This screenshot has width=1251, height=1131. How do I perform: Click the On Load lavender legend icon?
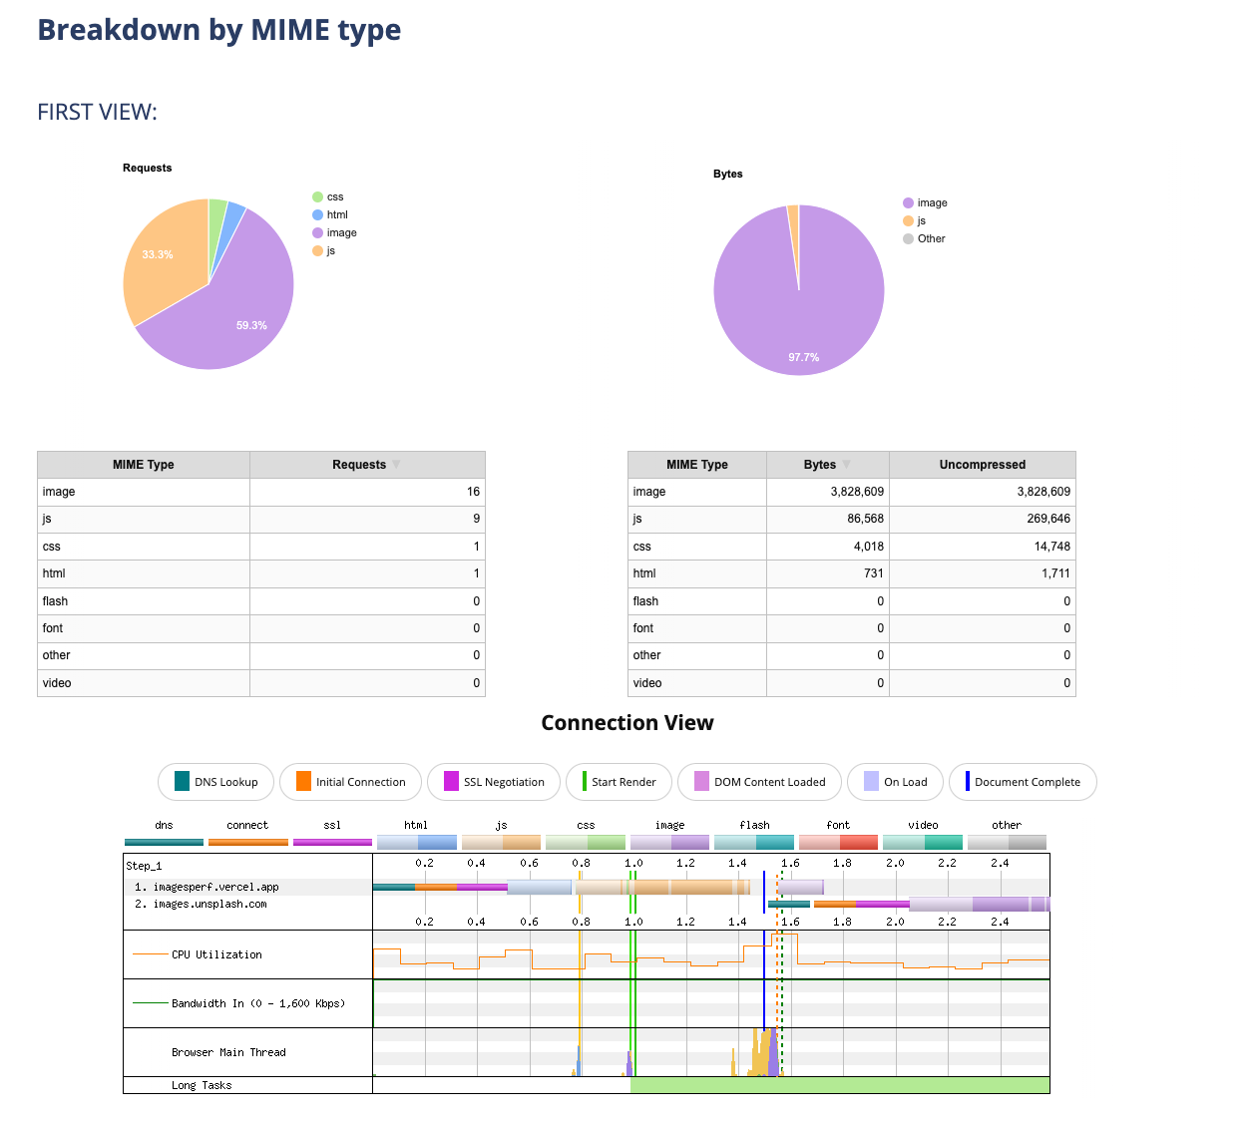coord(871,781)
